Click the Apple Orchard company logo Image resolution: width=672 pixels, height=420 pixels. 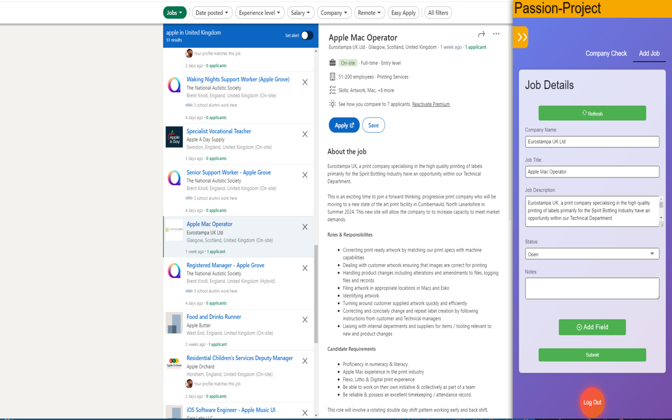click(x=174, y=363)
